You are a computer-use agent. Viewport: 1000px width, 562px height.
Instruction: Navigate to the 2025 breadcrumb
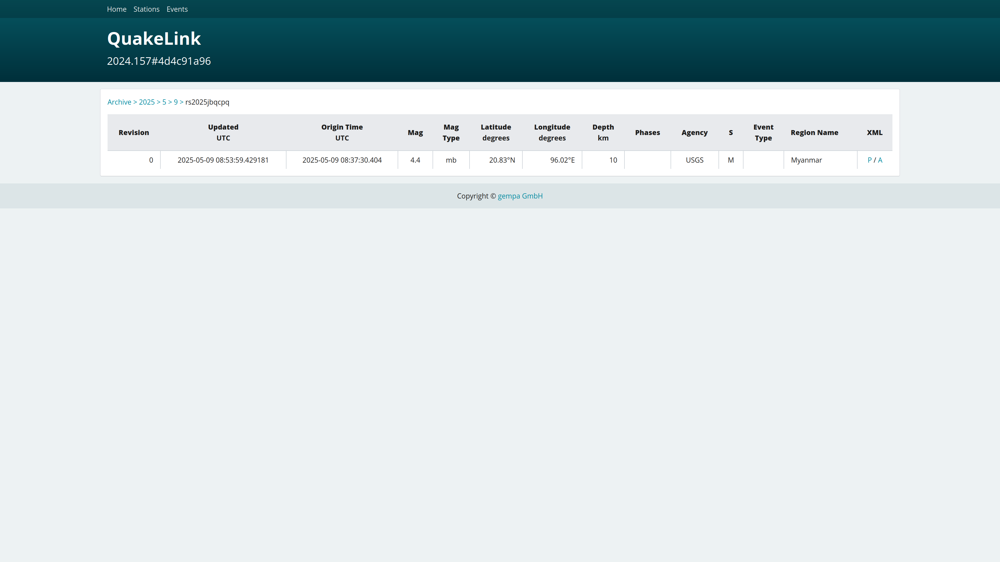147,102
